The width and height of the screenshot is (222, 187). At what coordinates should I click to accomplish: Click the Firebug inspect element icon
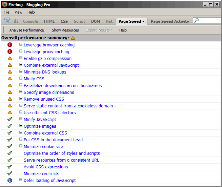click(7, 20)
